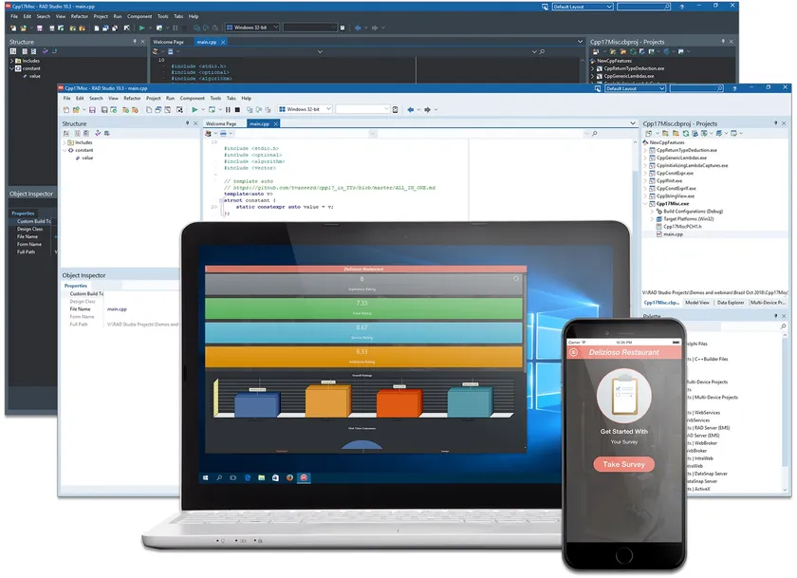797x578 pixels.
Task: Click the green Food Rating bar
Action: tap(365, 308)
